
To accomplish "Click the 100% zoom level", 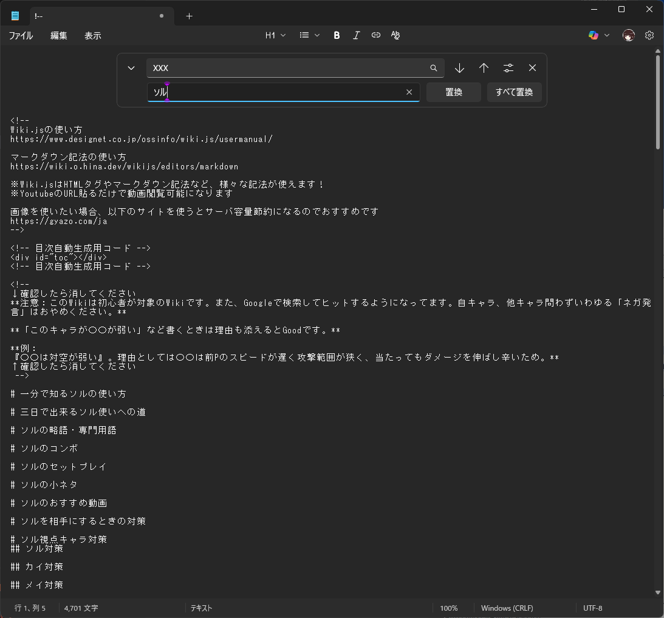I will tap(449, 608).
